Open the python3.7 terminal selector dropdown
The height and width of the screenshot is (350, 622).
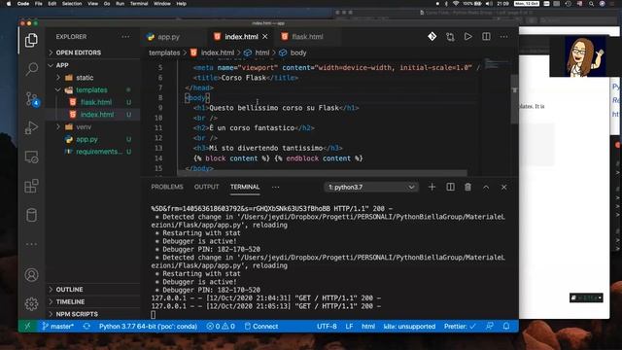371,187
